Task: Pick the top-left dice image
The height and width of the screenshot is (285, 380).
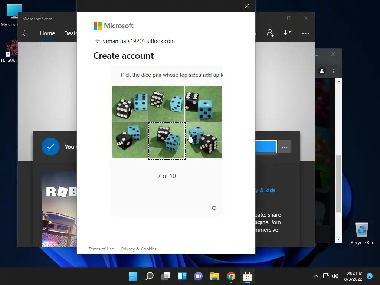Action: pos(130,104)
